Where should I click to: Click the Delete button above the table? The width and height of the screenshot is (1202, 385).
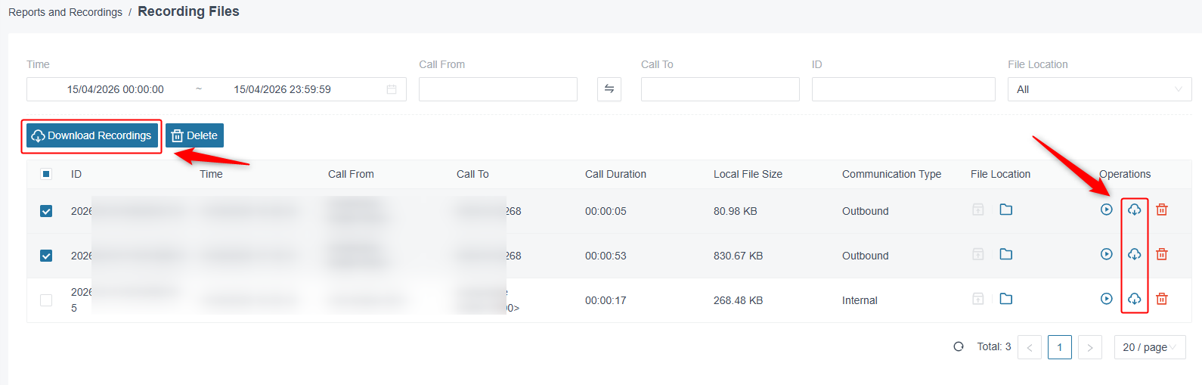pyautogui.click(x=194, y=135)
